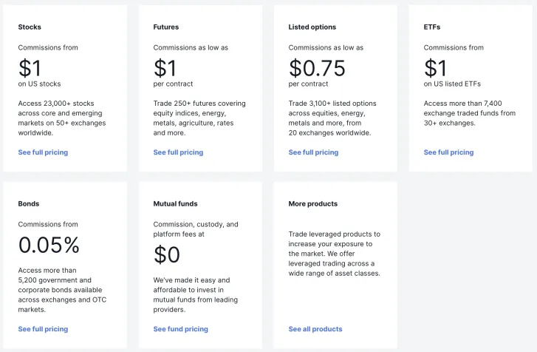537x352 pixels.
Task: Click See fund pricing link
Action: click(180, 329)
